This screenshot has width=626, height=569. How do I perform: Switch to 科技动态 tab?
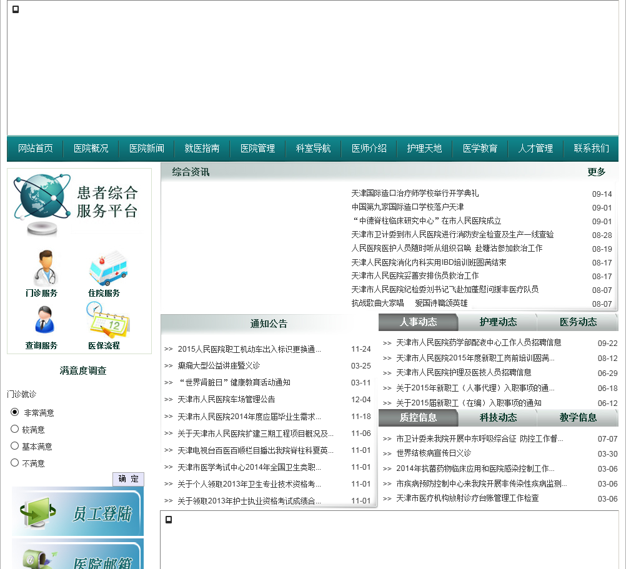click(498, 417)
